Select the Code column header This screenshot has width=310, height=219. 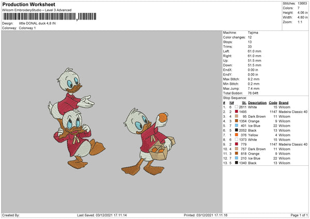(x=273, y=103)
